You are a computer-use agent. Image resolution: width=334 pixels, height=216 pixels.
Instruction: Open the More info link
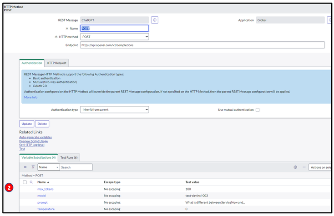click(30, 97)
